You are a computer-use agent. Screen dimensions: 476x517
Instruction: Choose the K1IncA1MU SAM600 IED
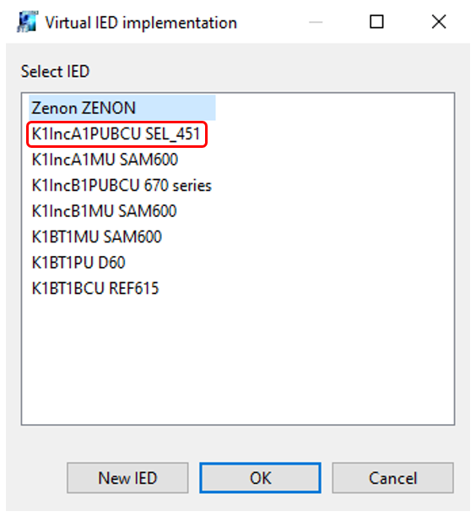(x=105, y=160)
